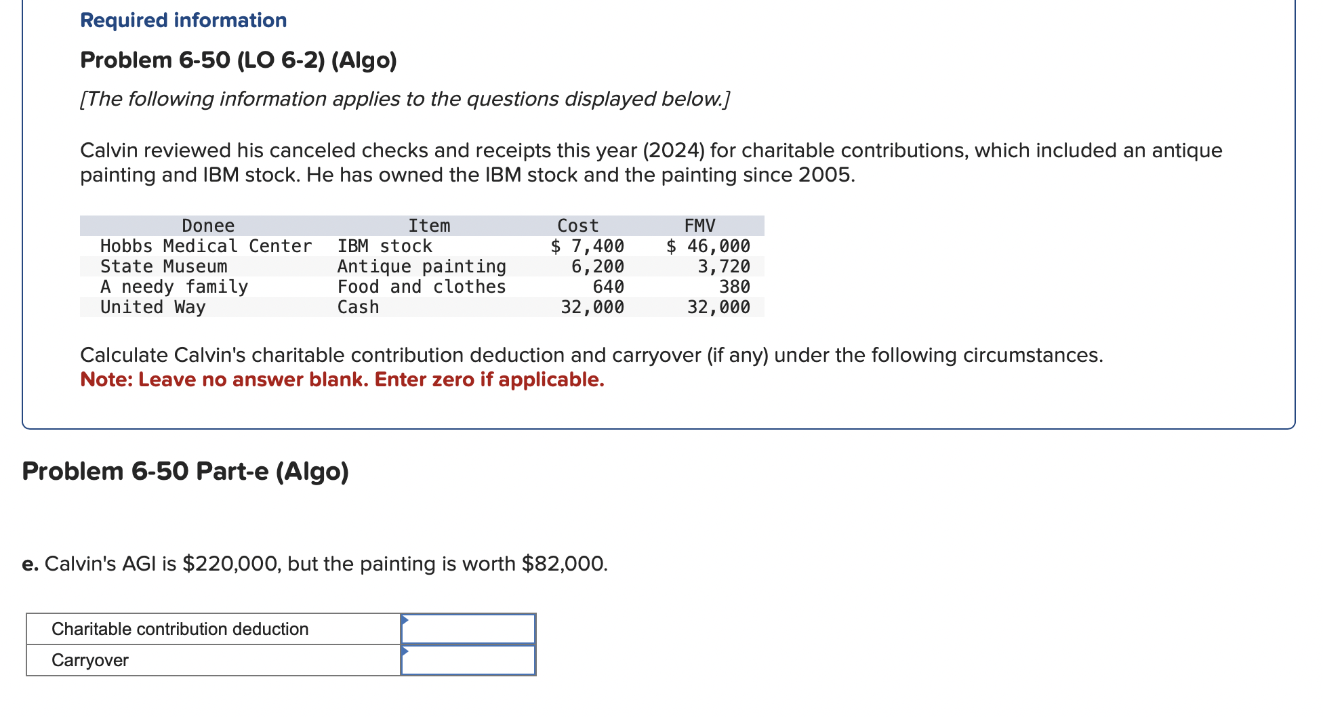1323x717 pixels.
Task: Click the blue marker on Carryover input
Action: (405, 651)
